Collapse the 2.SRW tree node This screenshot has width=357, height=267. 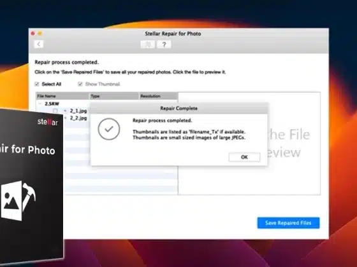(40, 104)
